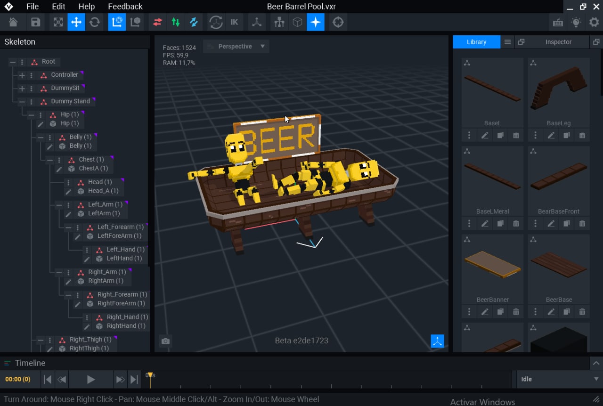The height and width of the screenshot is (406, 603).
Task: Click the Home icon in the toolbar
Action: click(13, 22)
